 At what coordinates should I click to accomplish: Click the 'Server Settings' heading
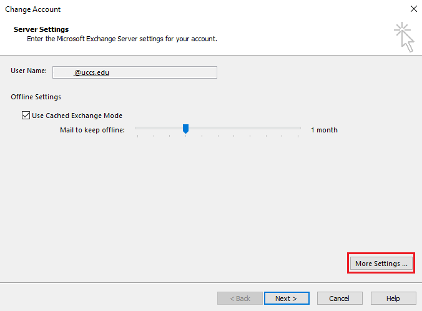pyautogui.click(x=41, y=29)
